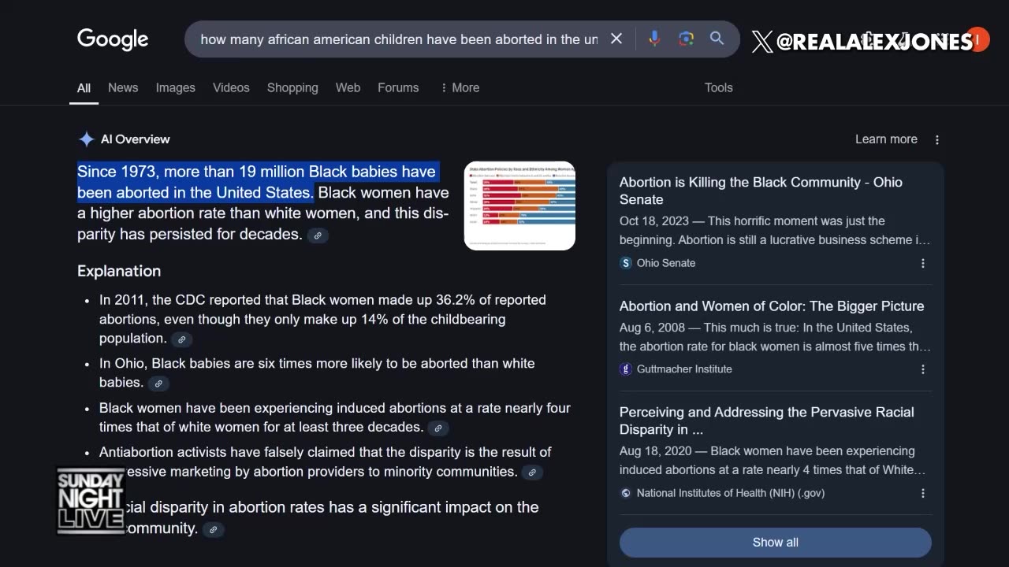Viewport: 1009px width, 567px height.
Task: Click Learn more about AI Overview
Action: coord(886,139)
